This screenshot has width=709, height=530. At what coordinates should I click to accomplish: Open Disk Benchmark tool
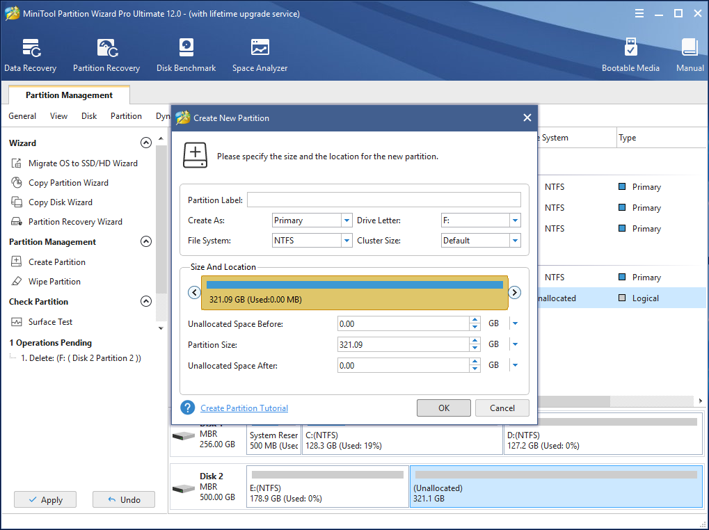tap(186, 56)
